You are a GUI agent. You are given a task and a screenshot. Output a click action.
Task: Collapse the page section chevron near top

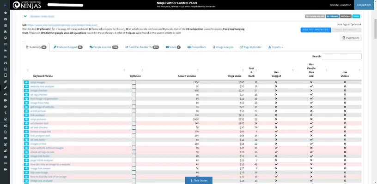[25, 16]
